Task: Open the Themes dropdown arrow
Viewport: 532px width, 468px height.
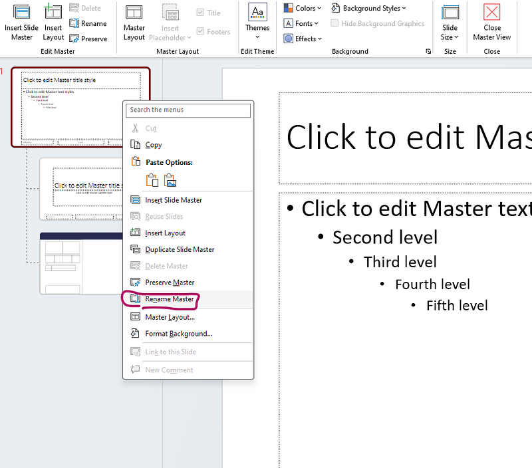Action: pos(257,37)
